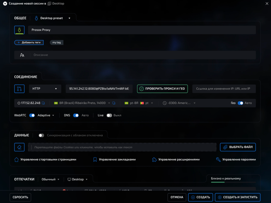Open extensions management puzzle icon

tap(154, 159)
